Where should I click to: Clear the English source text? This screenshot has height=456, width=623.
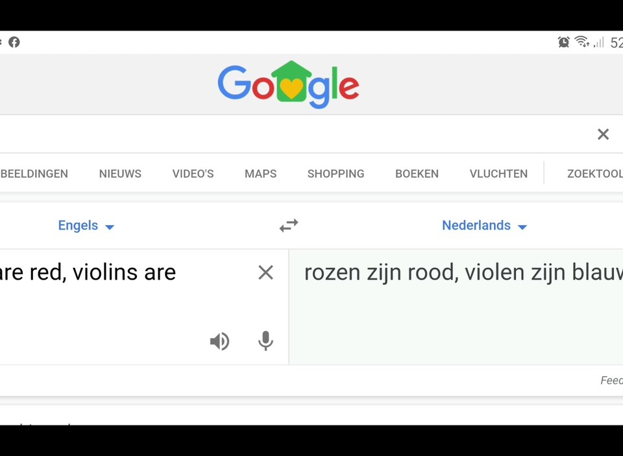click(x=265, y=272)
